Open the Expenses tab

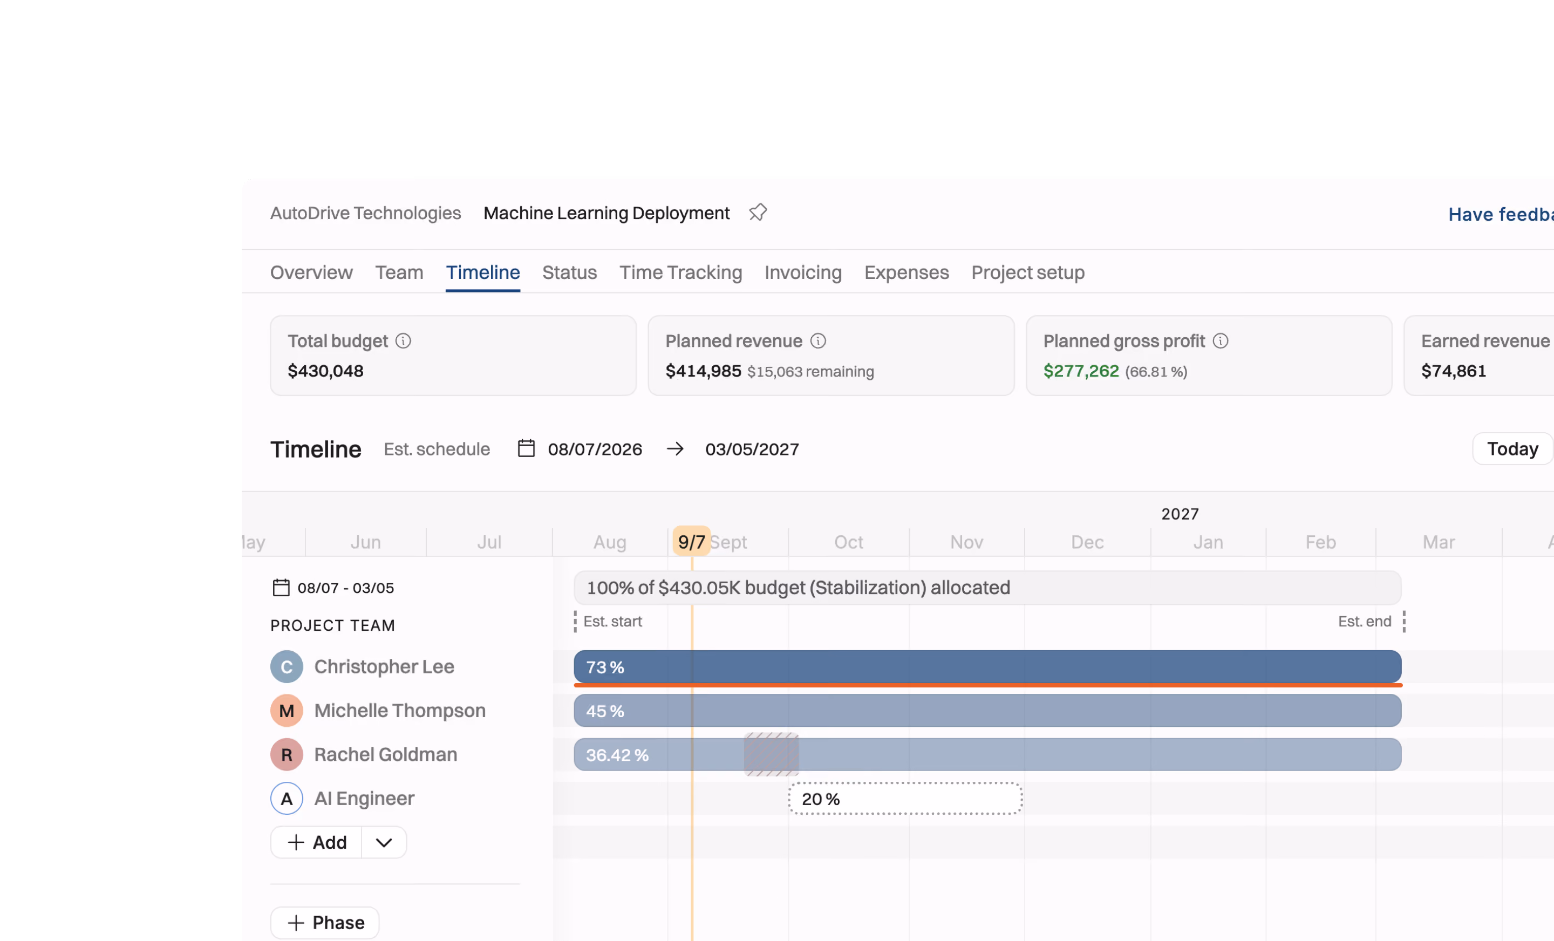pyautogui.click(x=906, y=272)
